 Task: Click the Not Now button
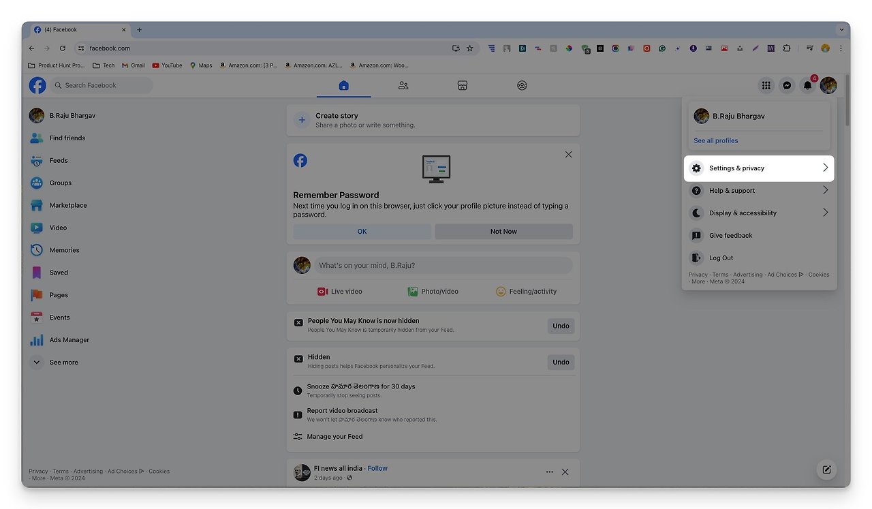click(503, 232)
